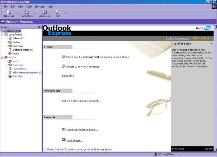
Task: Collapse the Hotmail tree node
Action: tap(2, 58)
